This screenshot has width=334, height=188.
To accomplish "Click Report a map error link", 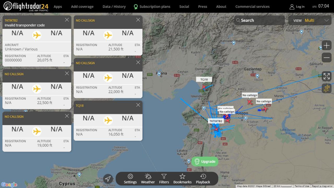I will click(x=322, y=186).
